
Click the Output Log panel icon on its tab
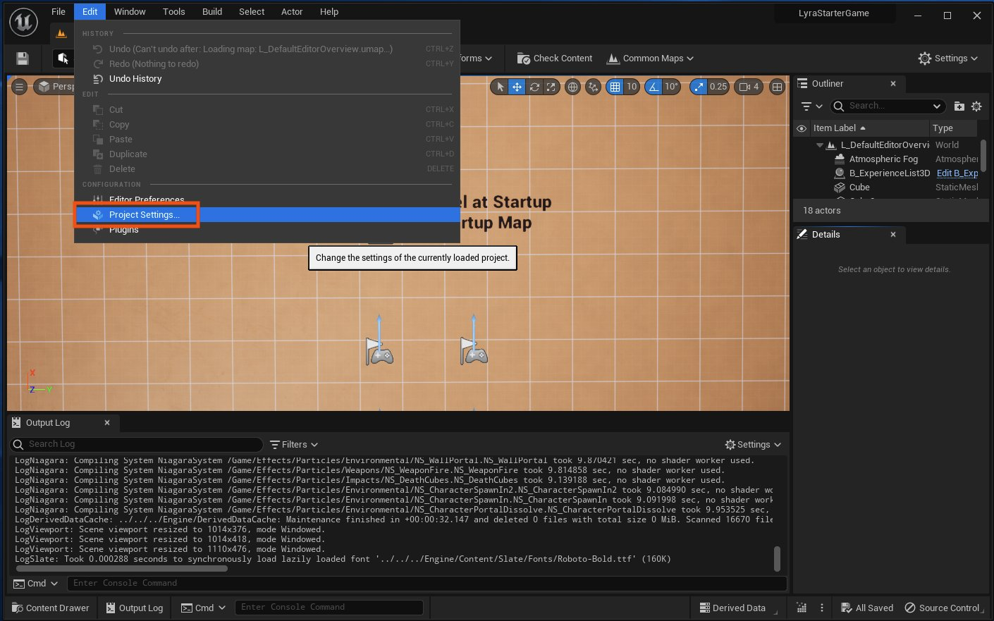tap(16, 423)
